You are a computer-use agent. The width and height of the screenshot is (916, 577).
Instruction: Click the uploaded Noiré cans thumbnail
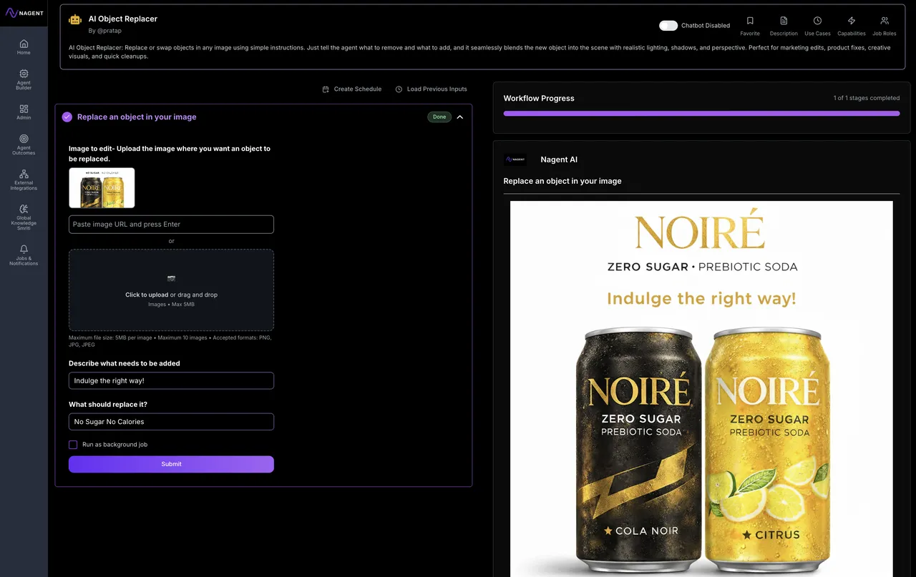click(x=102, y=188)
